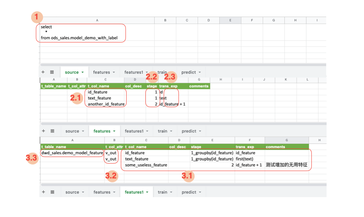
Task: Switch to predict tab in the features1-active tab bar
Action: [x=189, y=192]
